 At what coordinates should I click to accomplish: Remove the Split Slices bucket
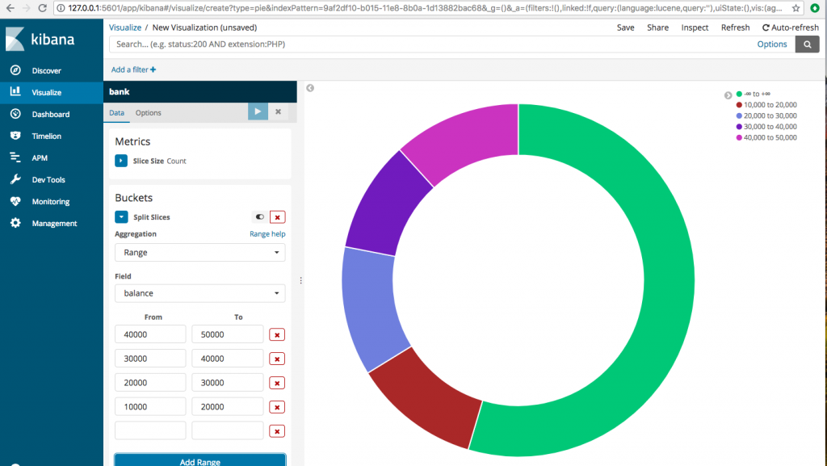[x=278, y=217]
